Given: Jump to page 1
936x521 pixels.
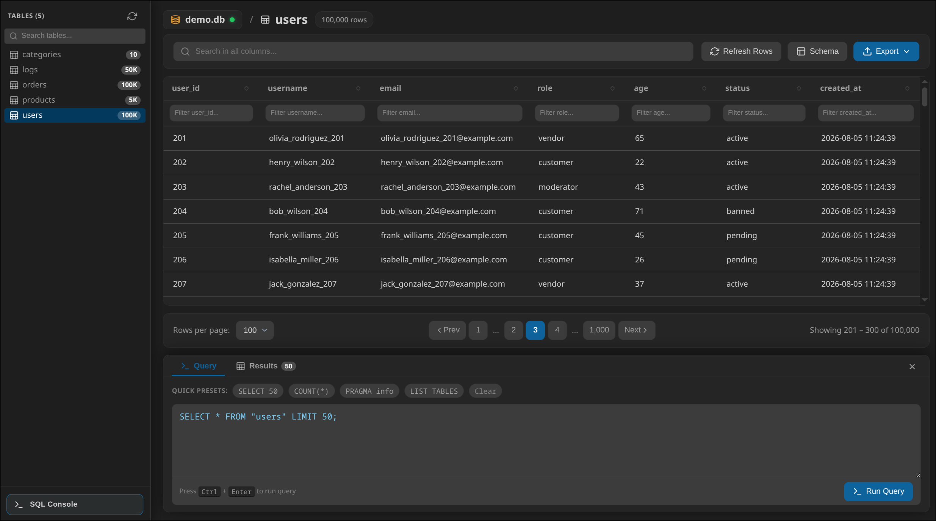Looking at the screenshot, I should coord(478,330).
